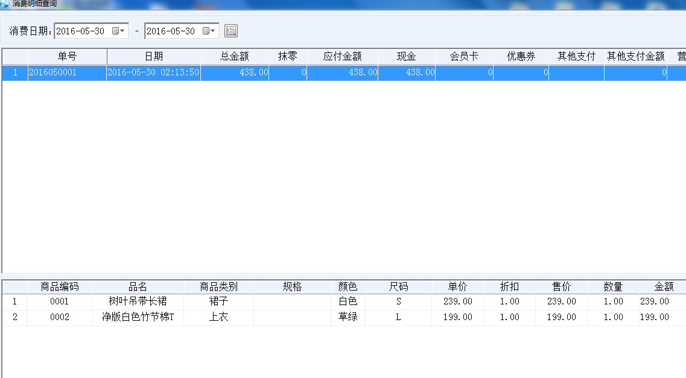Select the 树叶吊带长裙 product row
686x378 pixels.
(138, 301)
